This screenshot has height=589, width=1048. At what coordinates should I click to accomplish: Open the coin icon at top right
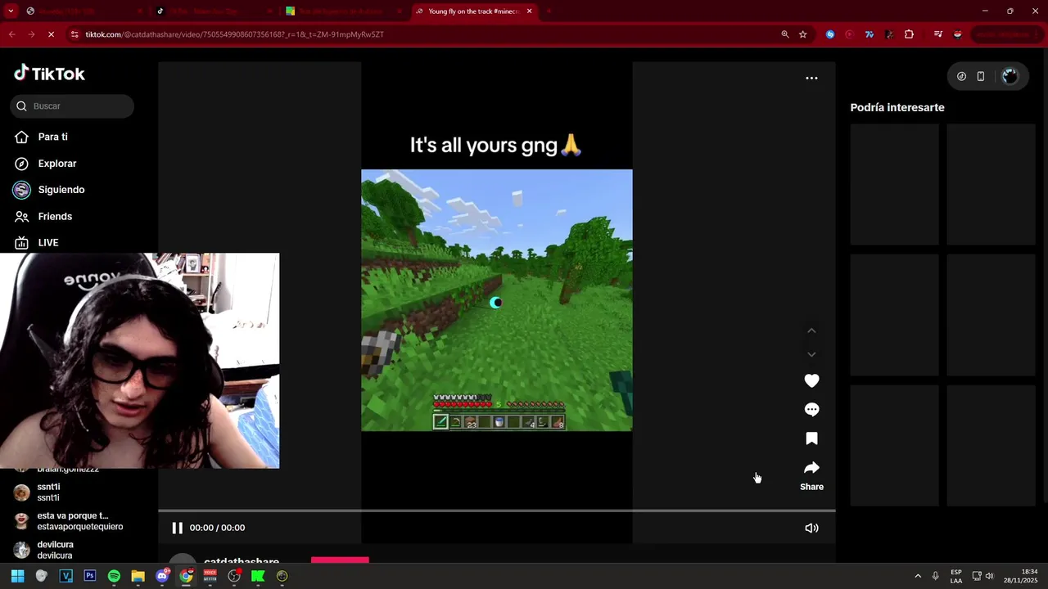[x=961, y=76]
